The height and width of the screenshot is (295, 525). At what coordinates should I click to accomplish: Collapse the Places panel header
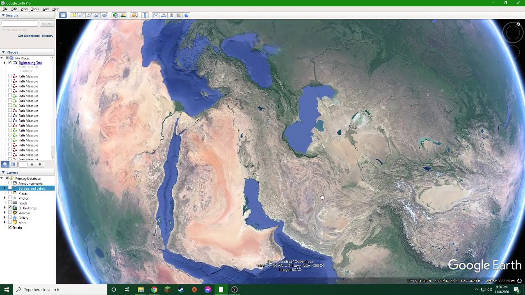pyautogui.click(x=27, y=52)
